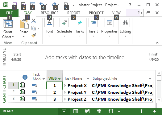Image resolution: width=162 pixels, height=115 pixels.
Task: Open the Gantt Chart view dropdown arrow
Action: tap(13, 37)
